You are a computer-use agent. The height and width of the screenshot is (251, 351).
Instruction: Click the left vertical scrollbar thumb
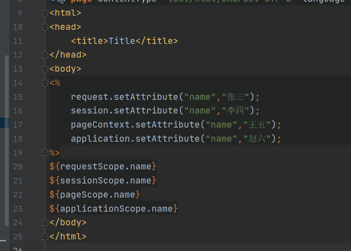7,141
